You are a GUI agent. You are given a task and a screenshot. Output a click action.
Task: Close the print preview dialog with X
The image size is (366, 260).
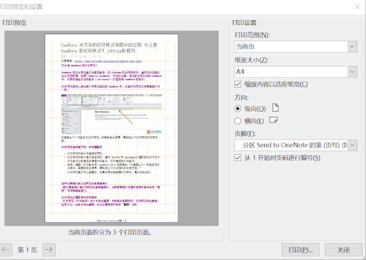357,6
